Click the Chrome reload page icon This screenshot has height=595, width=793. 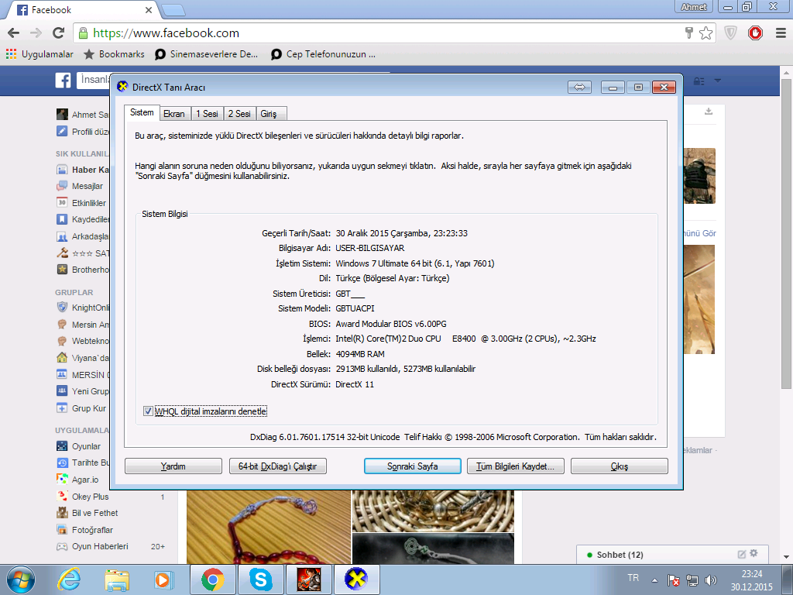58,33
